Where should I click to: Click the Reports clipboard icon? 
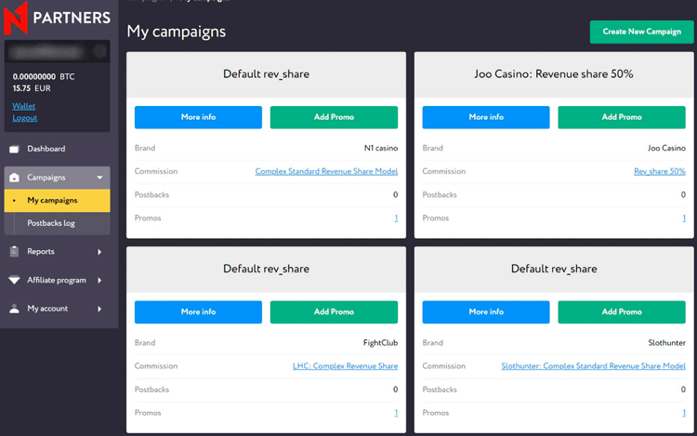14,251
